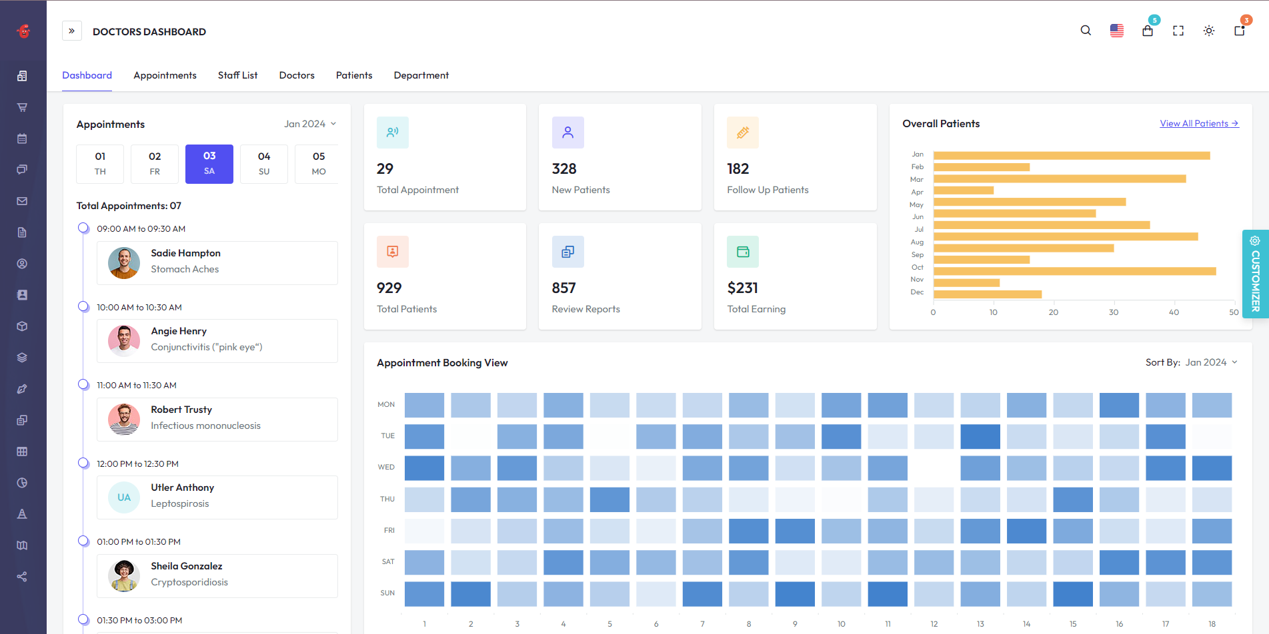1269x634 pixels.
Task: Open the US flag language selector
Action: click(1117, 31)
